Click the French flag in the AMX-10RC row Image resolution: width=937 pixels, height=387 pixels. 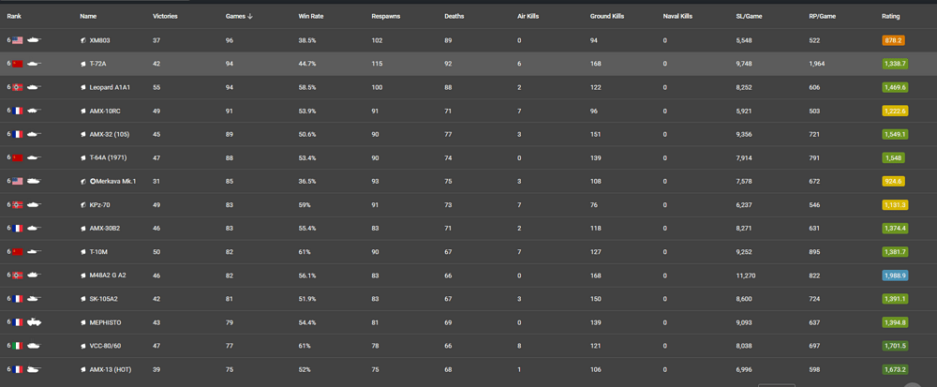click(x=18, y=111)
